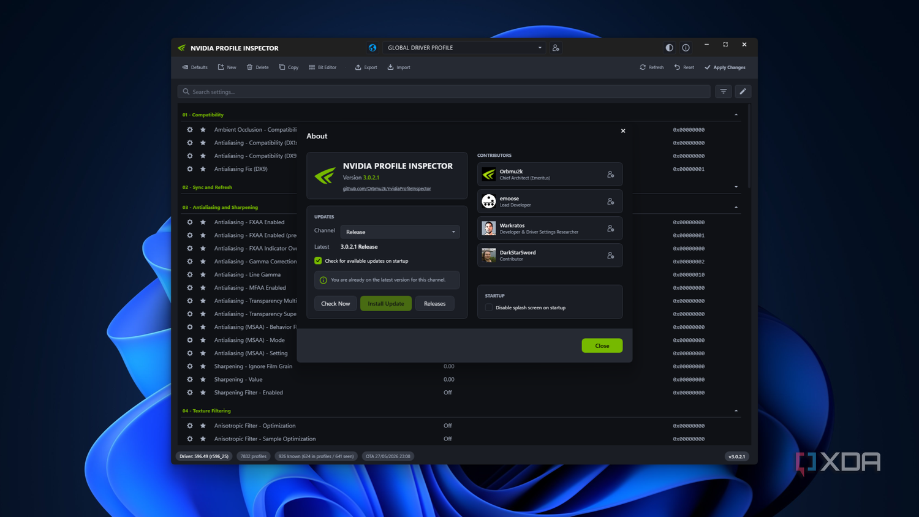Open the Channel dropdown set to Release

(x=400, y=232)
